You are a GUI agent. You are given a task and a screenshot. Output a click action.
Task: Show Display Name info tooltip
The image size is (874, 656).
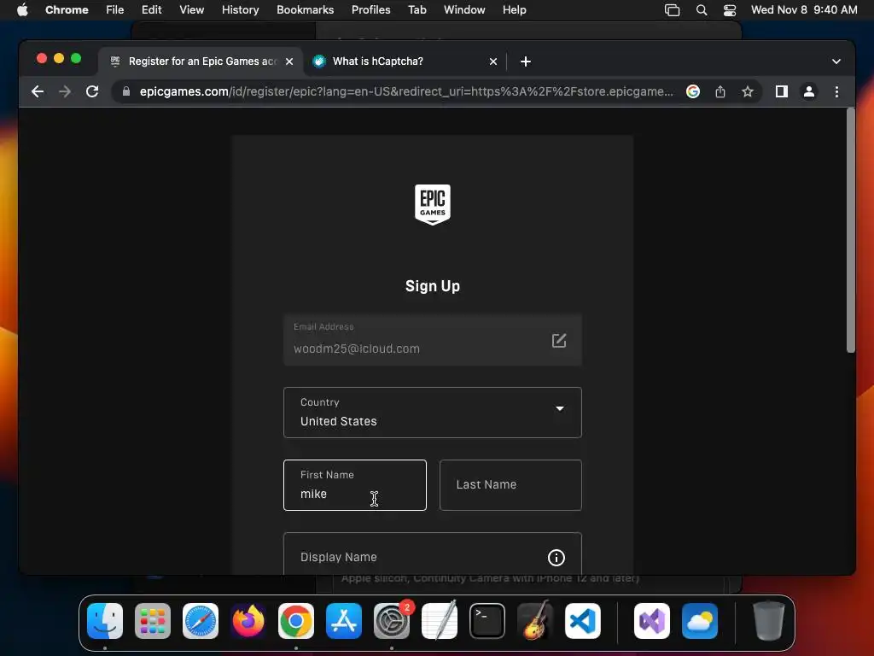(556, 557)
